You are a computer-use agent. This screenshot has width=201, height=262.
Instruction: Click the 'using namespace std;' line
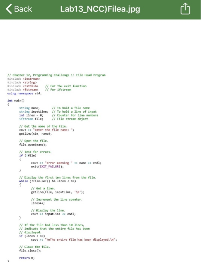(x=24, y=94)
